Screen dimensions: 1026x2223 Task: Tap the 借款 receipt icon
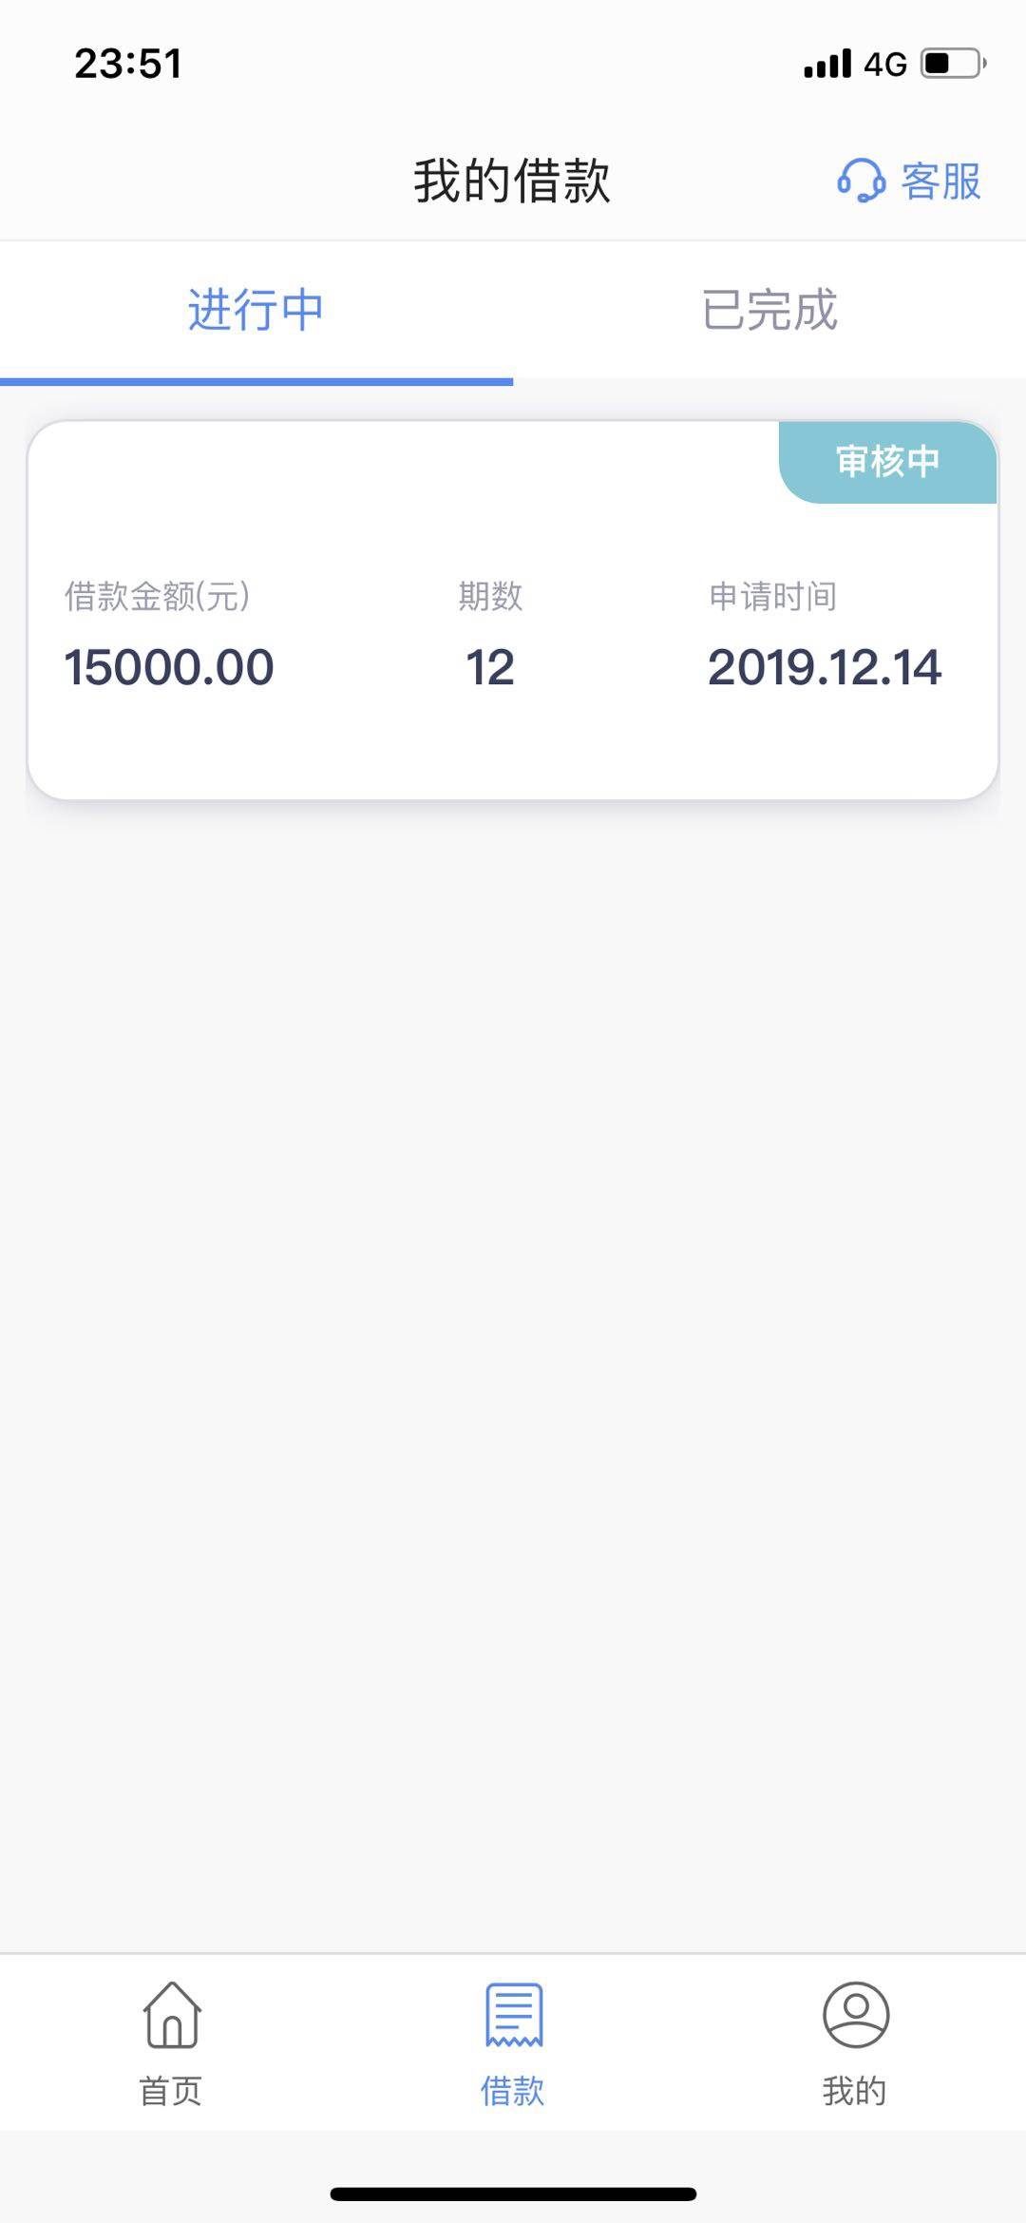[513, 2014]
